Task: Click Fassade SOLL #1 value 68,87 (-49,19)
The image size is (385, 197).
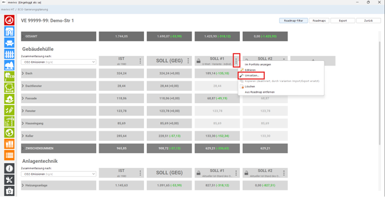Action: [217, 98]
